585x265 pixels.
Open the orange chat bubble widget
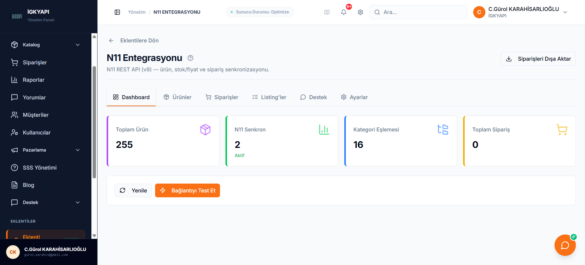click(565, 245)
